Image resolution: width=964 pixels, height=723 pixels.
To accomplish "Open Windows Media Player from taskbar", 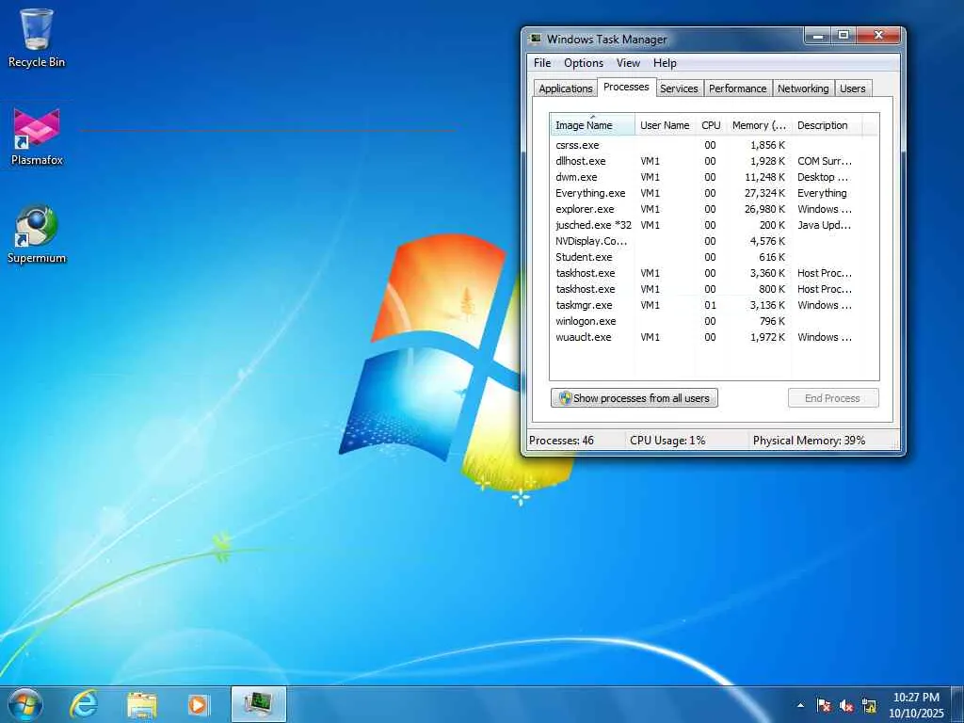I will click(198, 704).
